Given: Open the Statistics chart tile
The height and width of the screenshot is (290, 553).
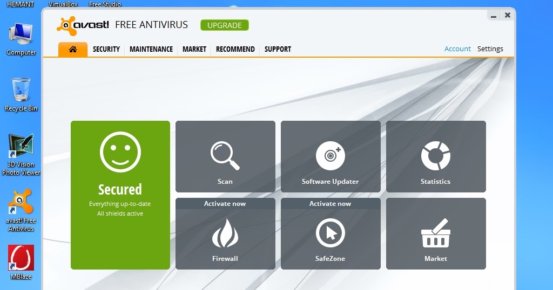Looking at the screenshot, I should (x=436, y=157).
